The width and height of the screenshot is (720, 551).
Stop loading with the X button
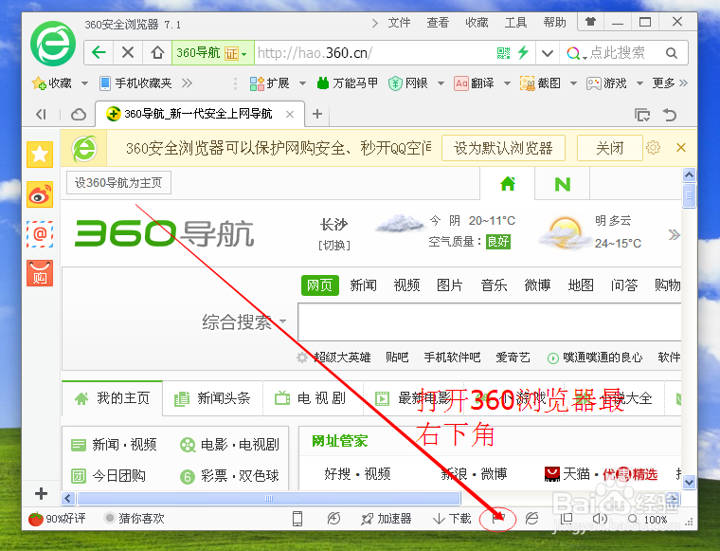tap(128, 53)
